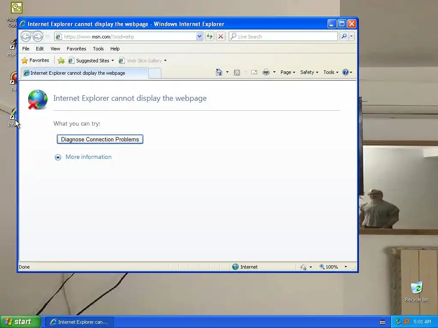Screen dimensions: 438x328
Task: Expand More information section
Action: point(58,157)
